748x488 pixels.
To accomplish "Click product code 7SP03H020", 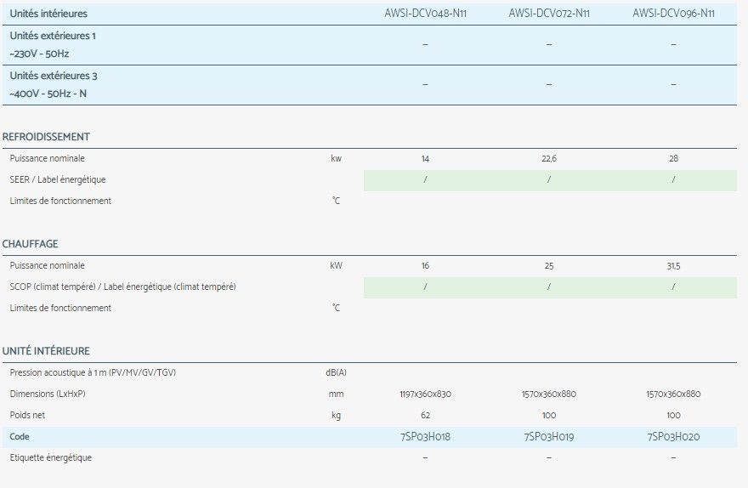I will point(673,436).
